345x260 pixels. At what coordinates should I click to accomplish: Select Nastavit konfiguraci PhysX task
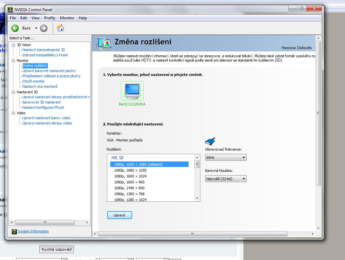(43, 107)
